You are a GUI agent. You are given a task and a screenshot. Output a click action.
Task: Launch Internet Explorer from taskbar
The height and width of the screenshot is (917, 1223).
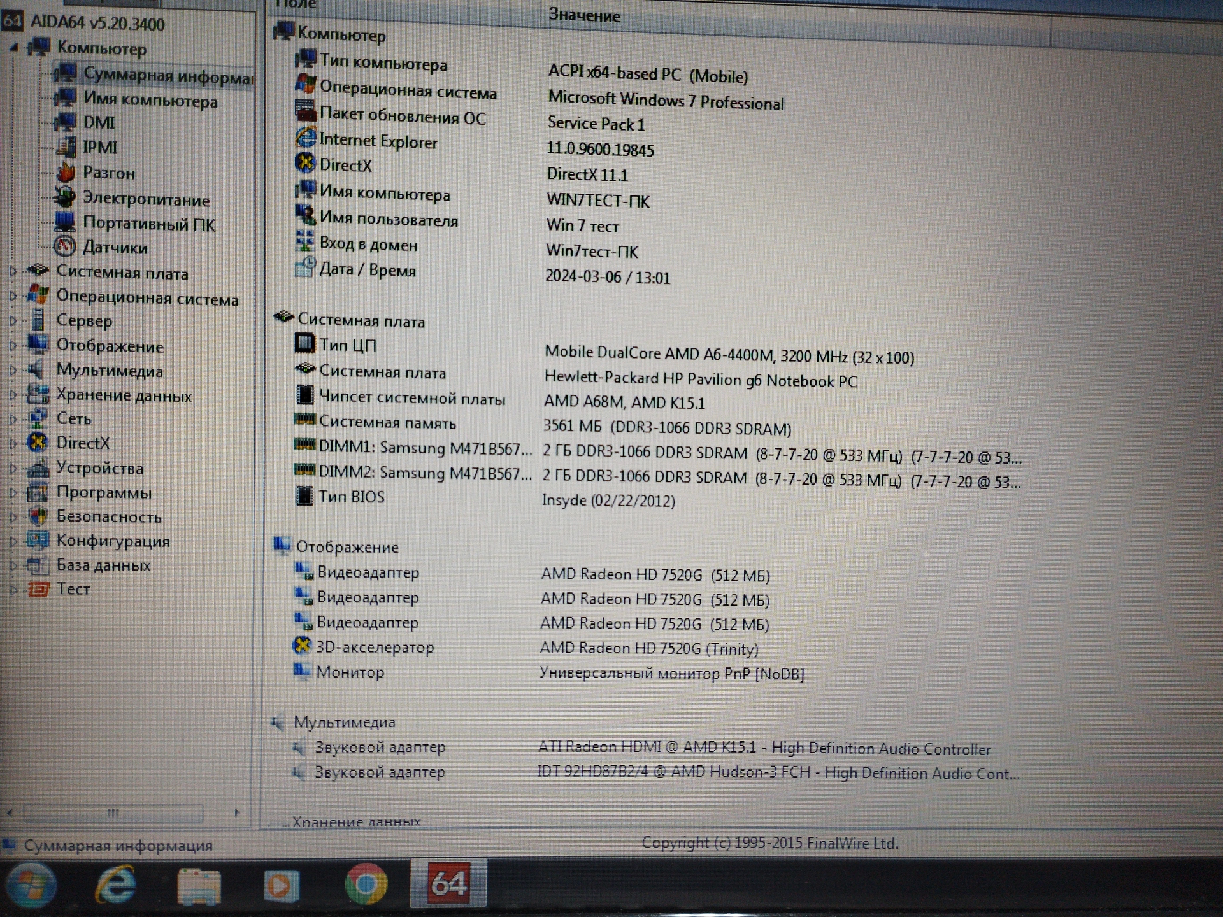(x=115, y=885)
